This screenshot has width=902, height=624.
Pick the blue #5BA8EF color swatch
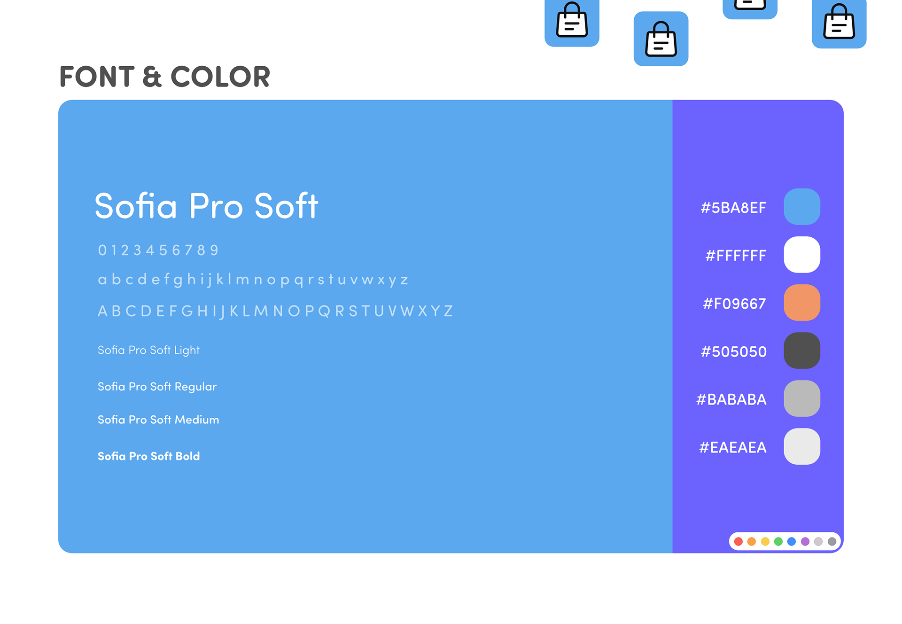pyautogui.click(x=802, y=207)
